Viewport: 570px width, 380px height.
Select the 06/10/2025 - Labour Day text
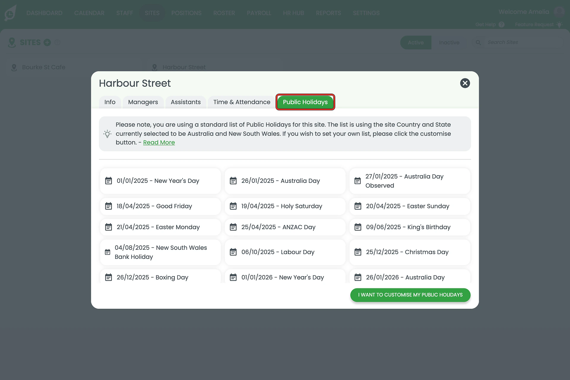coord(278,252)
